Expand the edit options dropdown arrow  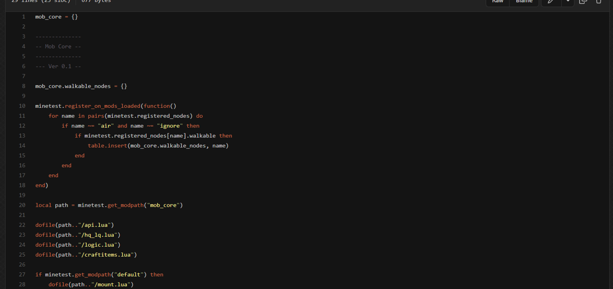click(568, 2)
